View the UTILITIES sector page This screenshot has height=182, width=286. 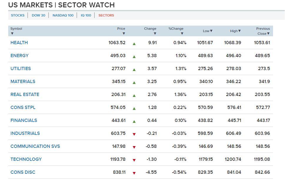click(21, 69)
